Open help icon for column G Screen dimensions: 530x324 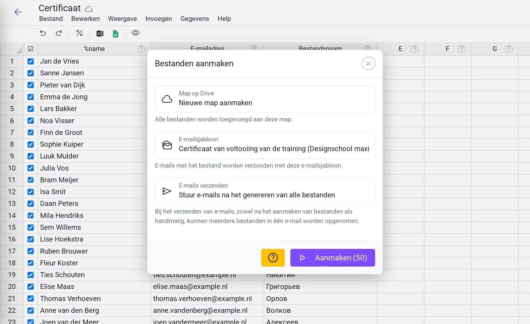point(509,49)
